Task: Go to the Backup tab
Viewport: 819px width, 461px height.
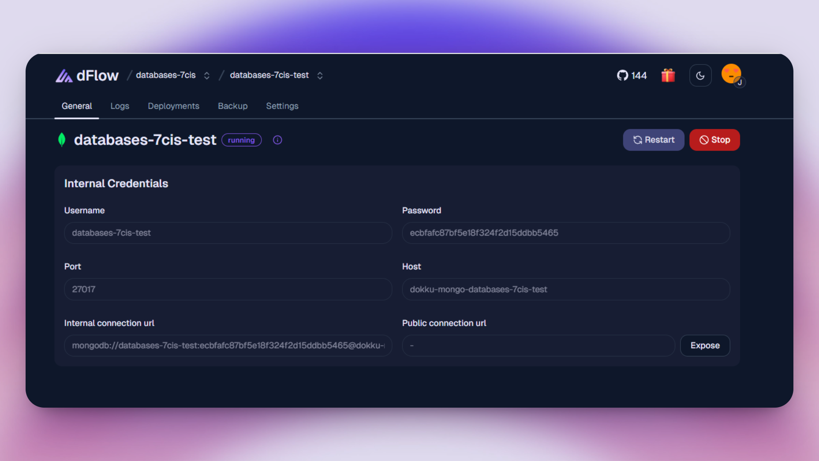Action: tap(232, 106)
